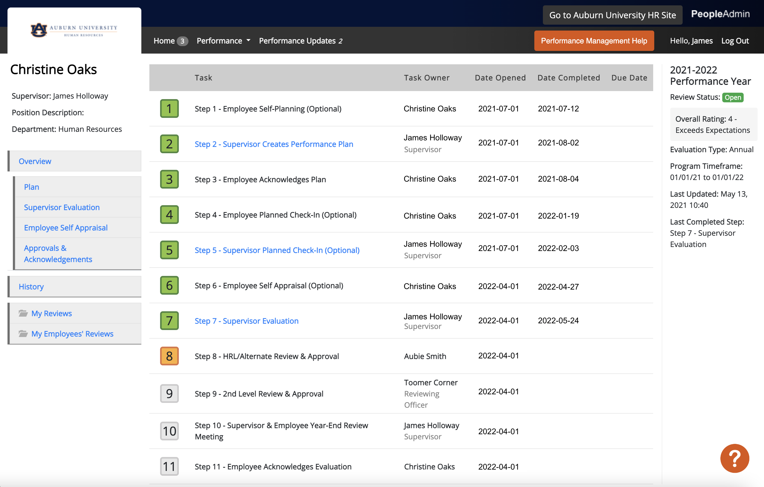Click the green step 4 number badge

coord(169,215)
